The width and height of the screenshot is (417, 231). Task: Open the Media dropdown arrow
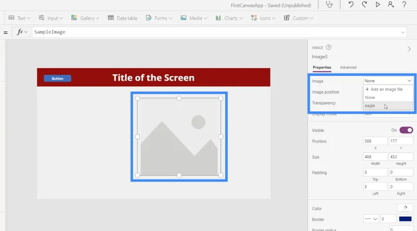pos(205,18)
